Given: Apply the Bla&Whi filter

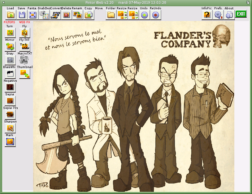Looking at the screenshot, I should [x=10, y=74].
